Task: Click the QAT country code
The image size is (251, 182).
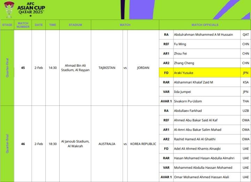Action: pyautogui.click(x=245, y=35)
